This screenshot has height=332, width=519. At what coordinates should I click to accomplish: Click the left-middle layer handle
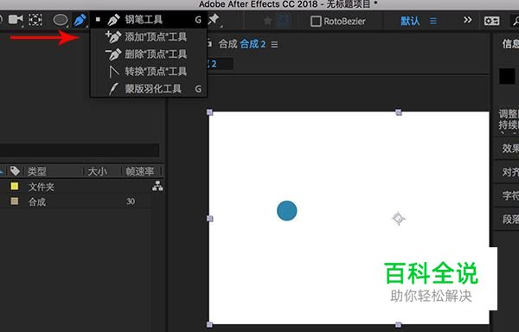(x=209, y=219)
